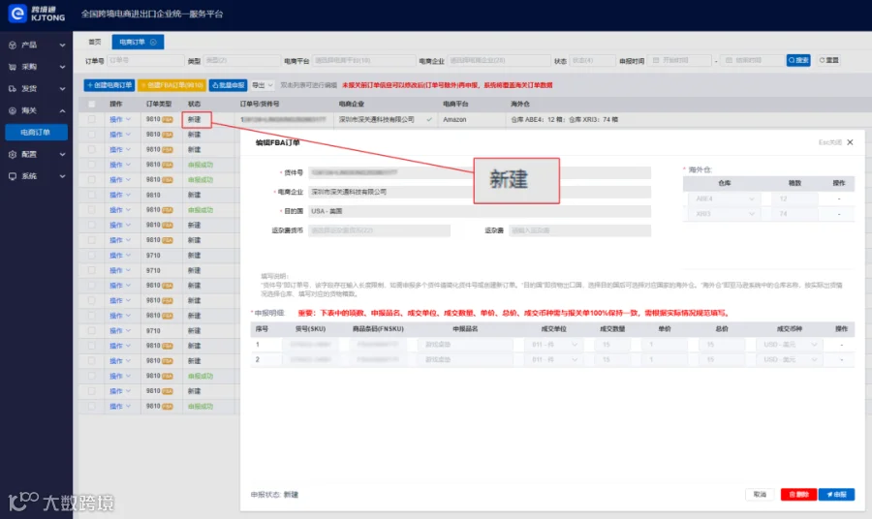Toggle the select-all checkbox in table header
The height and width of the screenshot is (519, 872).
pos(92,104)
